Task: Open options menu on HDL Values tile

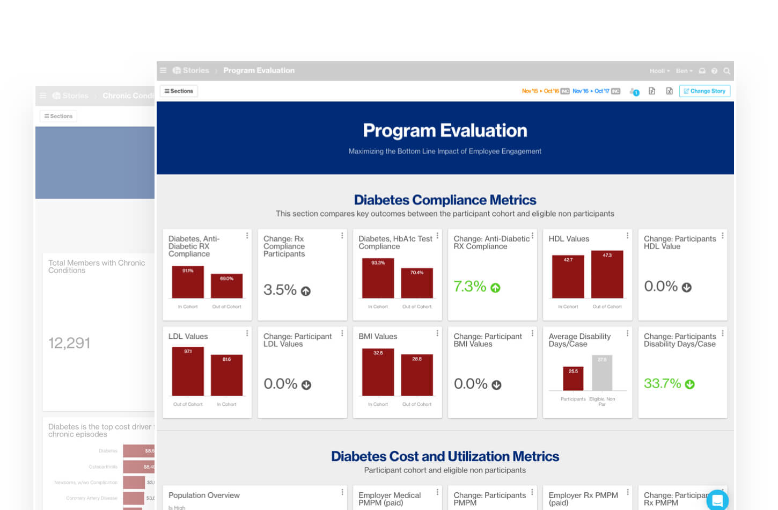Action: 627,235
